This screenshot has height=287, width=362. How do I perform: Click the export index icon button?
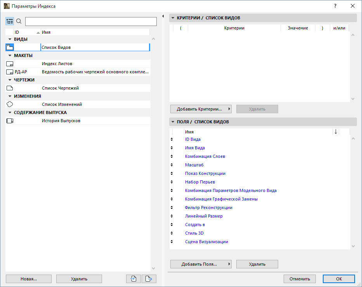[x=148, y=278]
